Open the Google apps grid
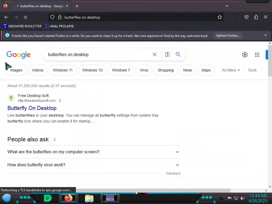The image size is (272, 204). [x=257, y=55]
